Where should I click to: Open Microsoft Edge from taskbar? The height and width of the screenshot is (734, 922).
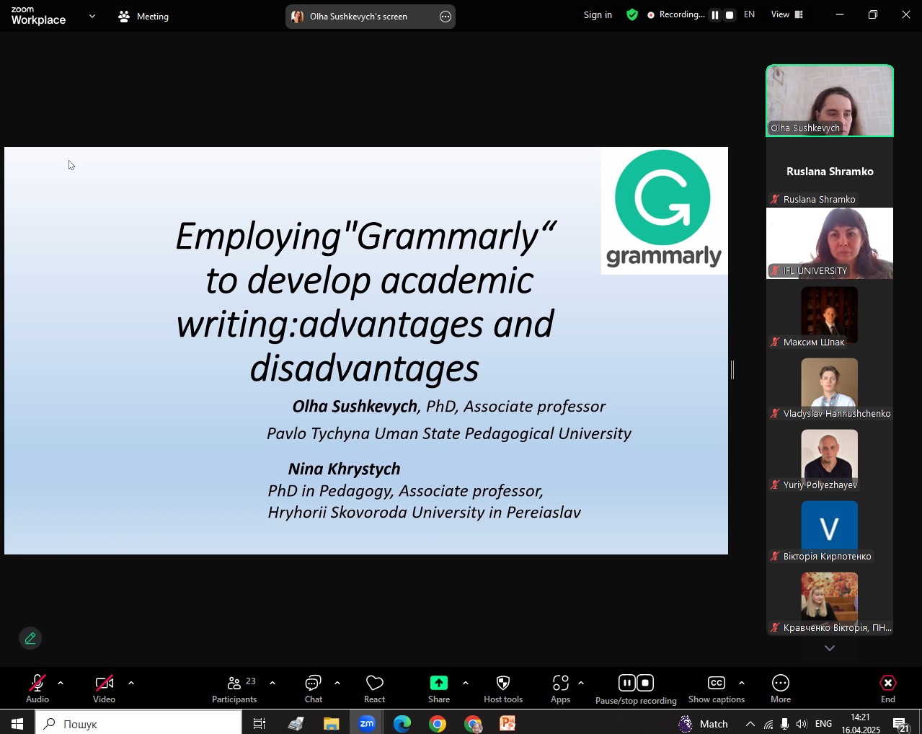pyautogui.click(x=402, y=723)
